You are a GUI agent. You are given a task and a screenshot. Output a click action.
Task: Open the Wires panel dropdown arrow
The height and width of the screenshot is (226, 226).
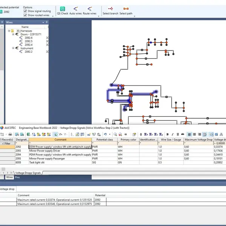tap(44, 22)
